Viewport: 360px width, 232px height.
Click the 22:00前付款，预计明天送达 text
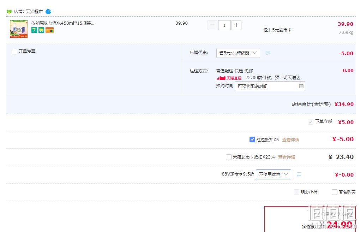tap(273, 78)
